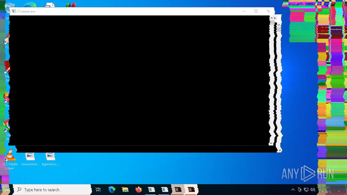This screenshot has width=347, height=195.
Task: Show hidden system tray icons
Action: tap(293, 190)
